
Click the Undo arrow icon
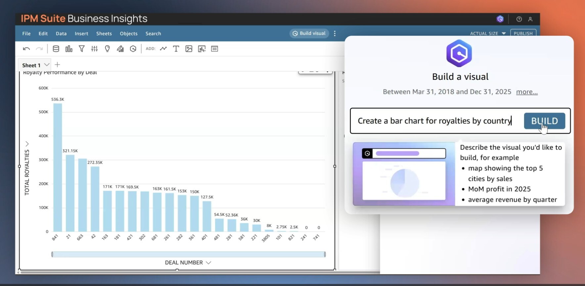[x=26, y=49]
